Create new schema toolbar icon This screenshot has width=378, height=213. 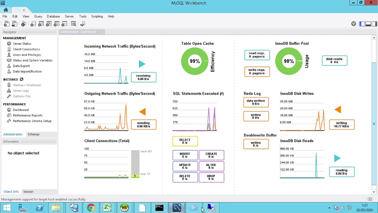click(x=33, y=24)
